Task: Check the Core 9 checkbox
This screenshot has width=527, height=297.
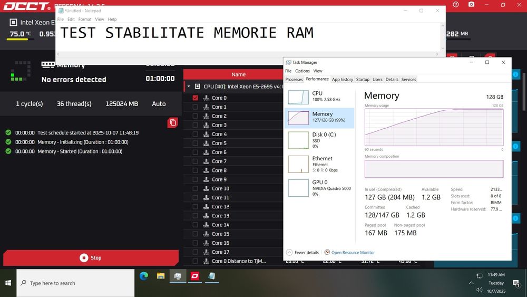Action: 196,179
